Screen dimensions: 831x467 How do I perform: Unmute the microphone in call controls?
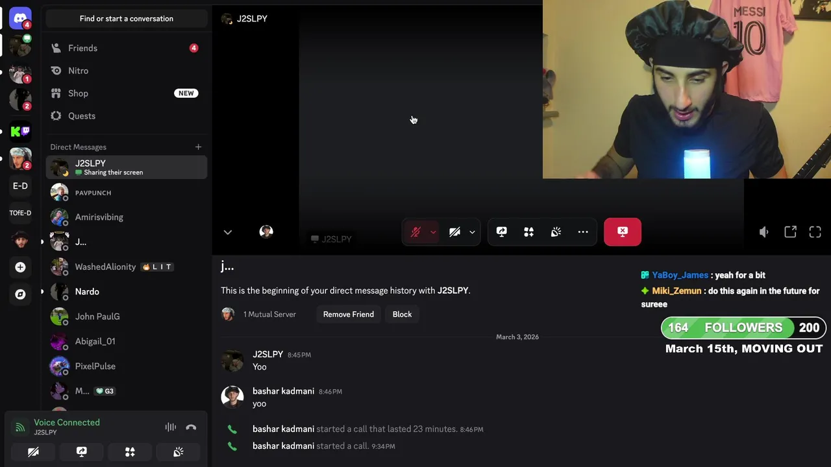tap(416, 232)
